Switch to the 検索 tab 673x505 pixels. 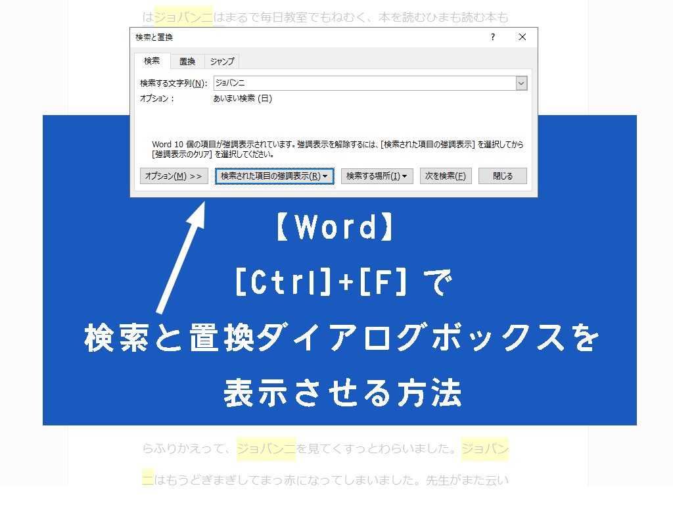tap(152, 61)
